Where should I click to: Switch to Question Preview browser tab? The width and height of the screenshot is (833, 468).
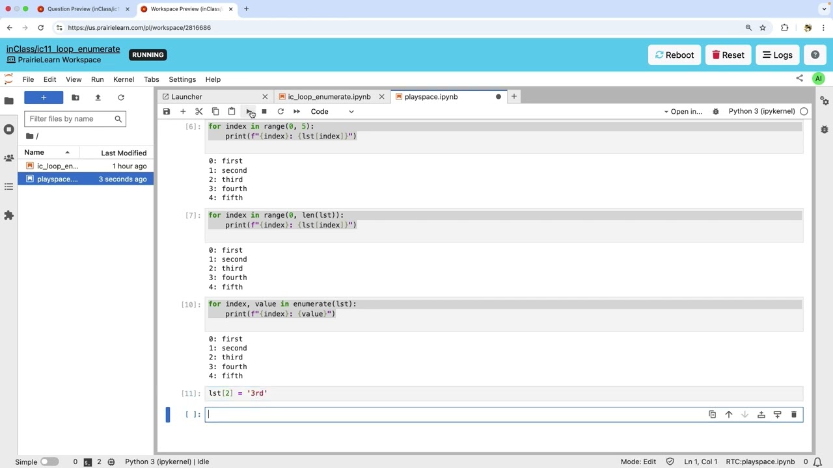pos(82,9)
